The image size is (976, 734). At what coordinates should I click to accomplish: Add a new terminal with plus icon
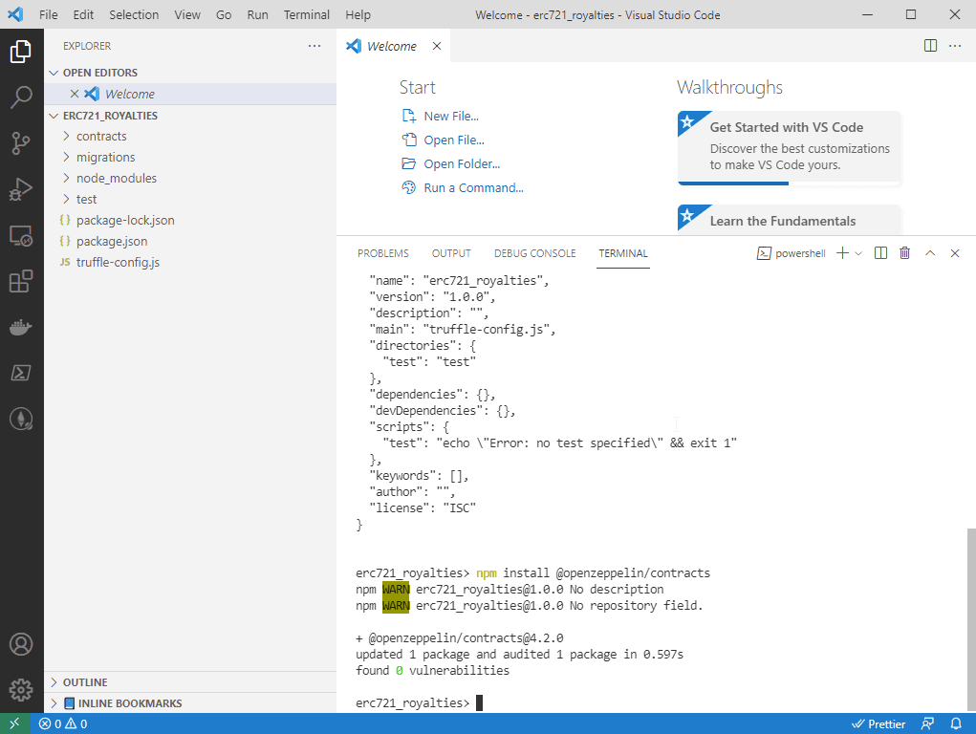point(842,252)
